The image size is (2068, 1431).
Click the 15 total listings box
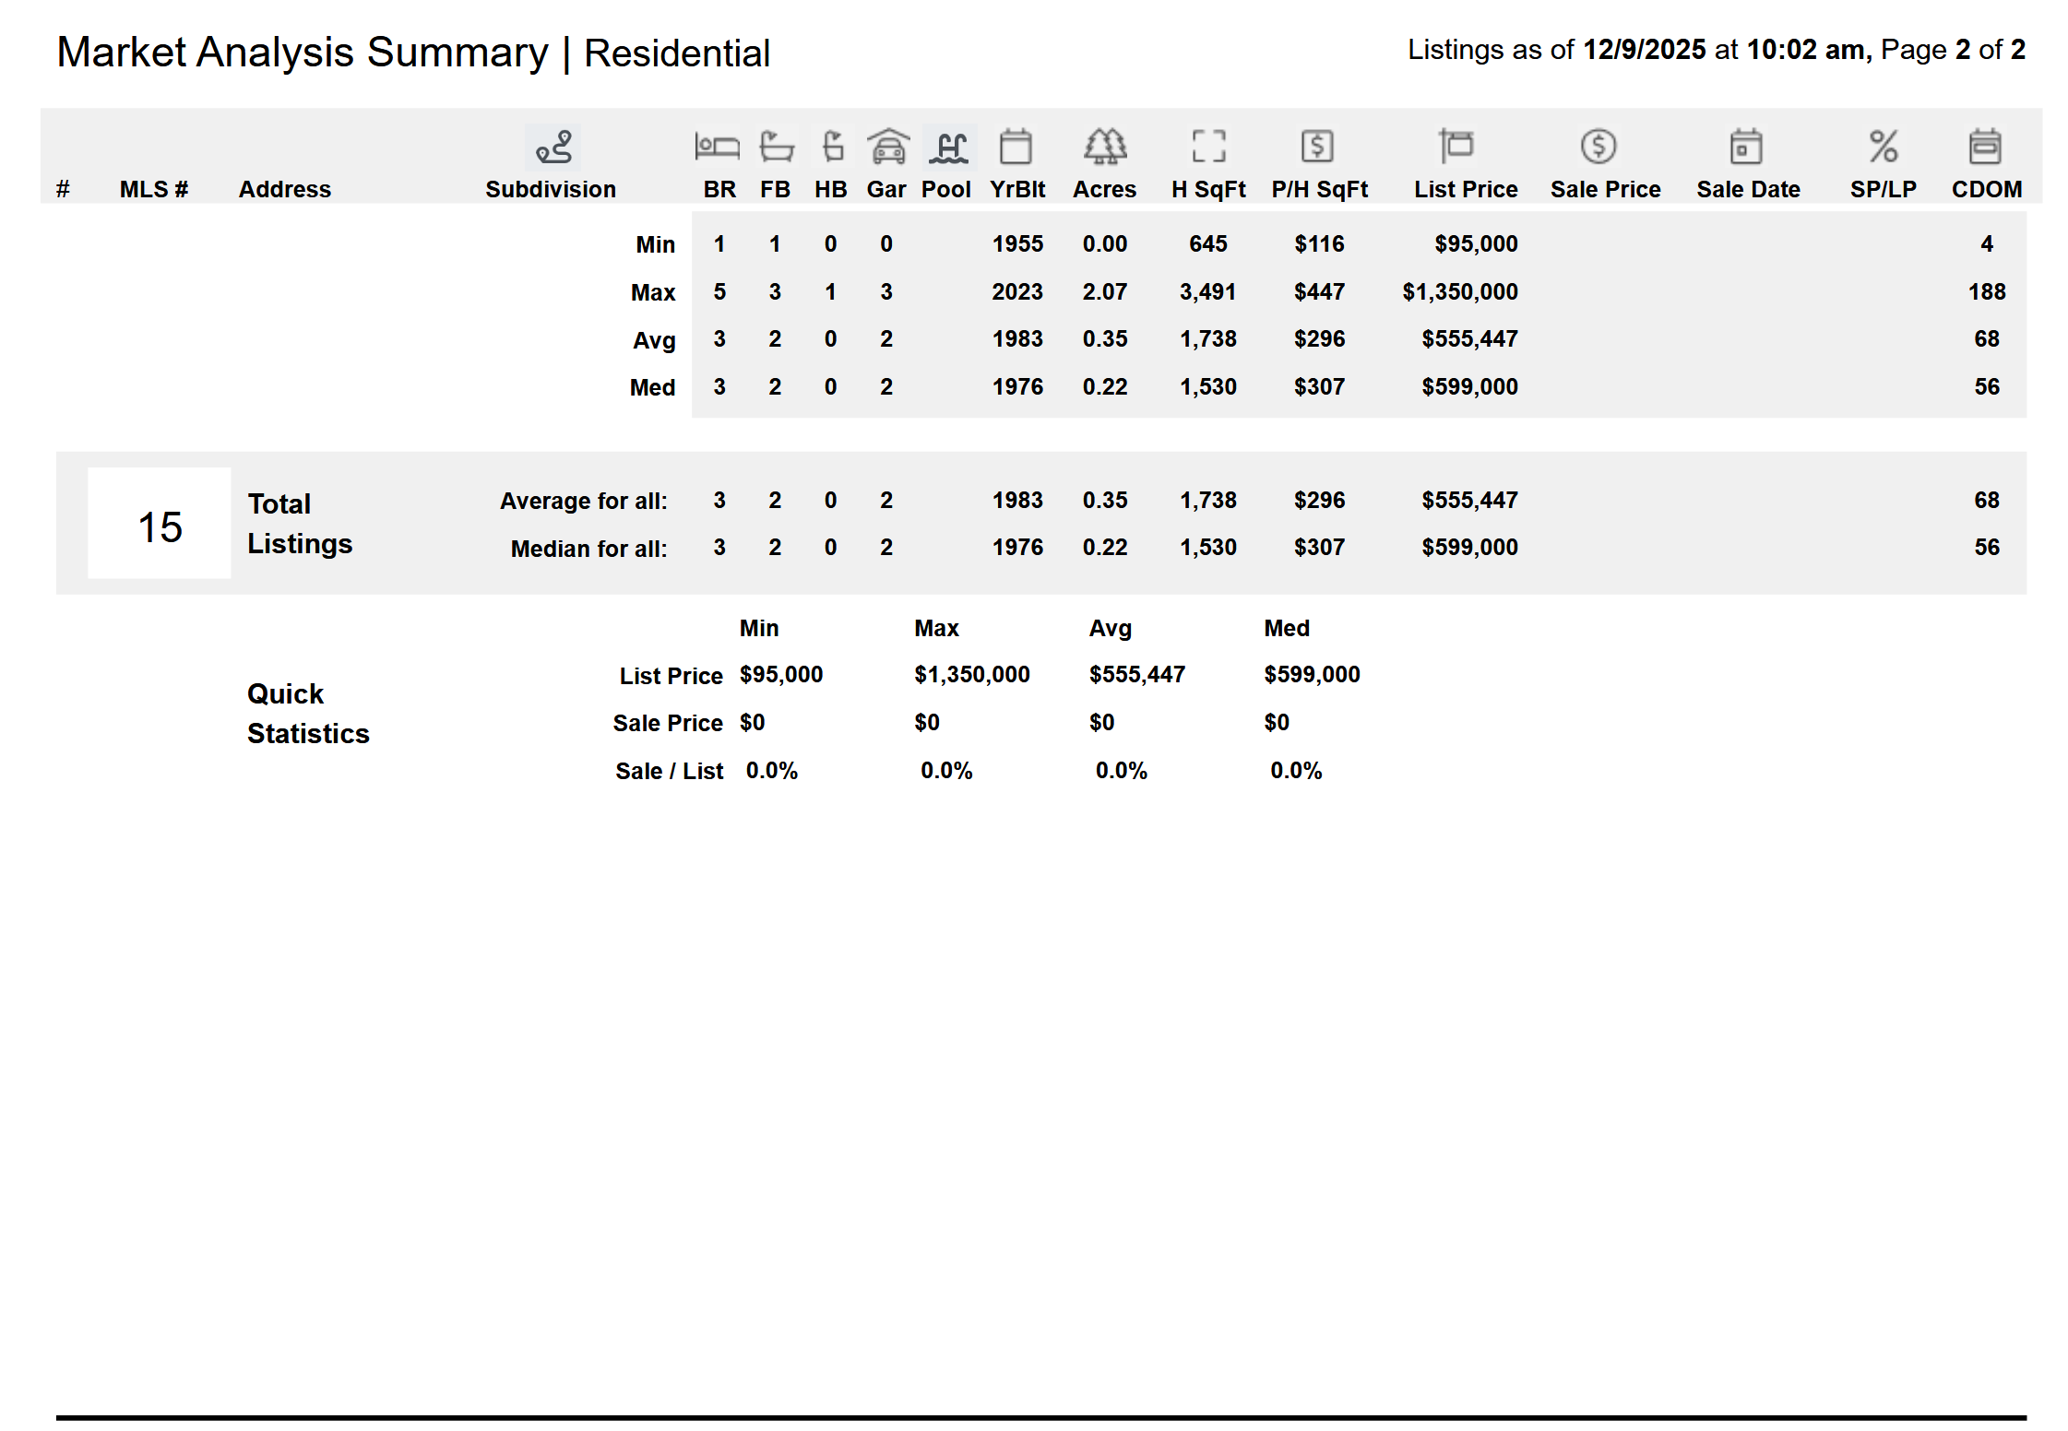pyautogui.click(x=160, y=524)
